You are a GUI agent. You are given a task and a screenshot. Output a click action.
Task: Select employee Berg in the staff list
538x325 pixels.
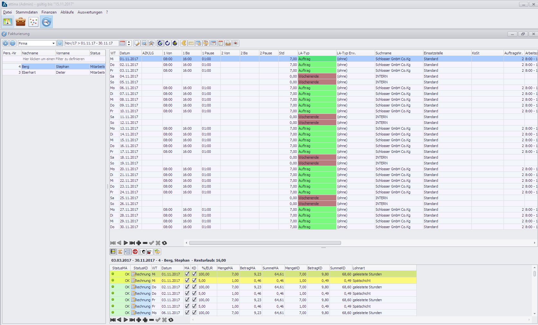[54, 67]
